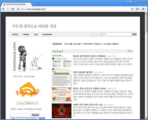Open the post JMXP 한국 MS로 부터 6억 소송
Viewport: 148px width, 120px height.
(x=88, y=105)
